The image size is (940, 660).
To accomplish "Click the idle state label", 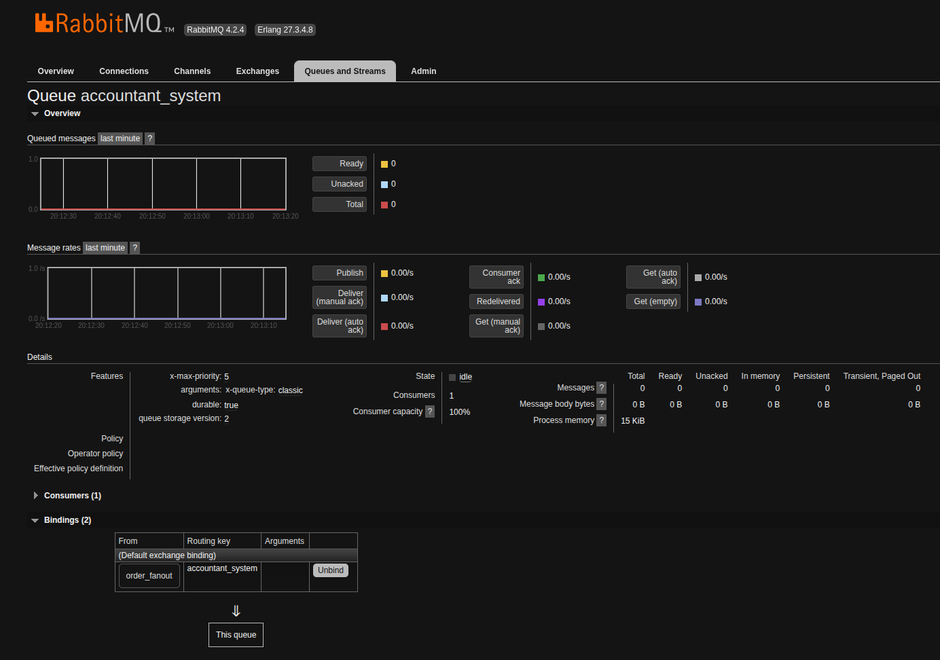I will [x=465, y=377].
